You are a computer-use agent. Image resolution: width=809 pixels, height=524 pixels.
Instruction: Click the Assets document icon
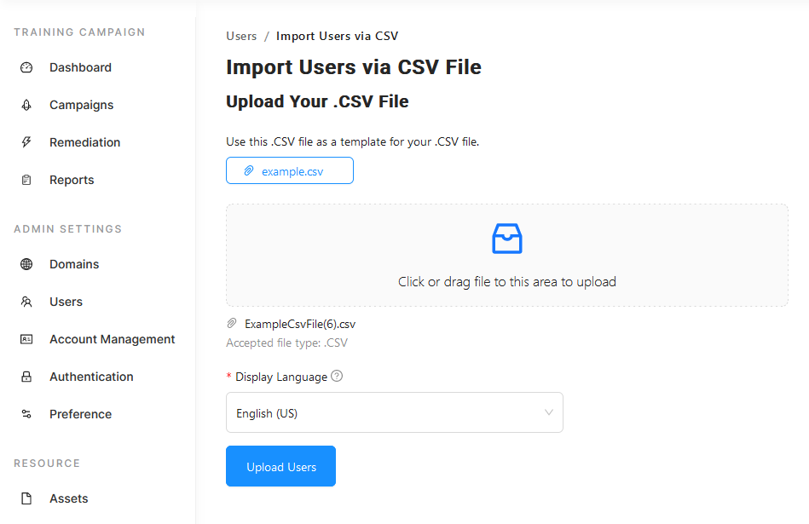pyautogui.click(x=26, y=498)
